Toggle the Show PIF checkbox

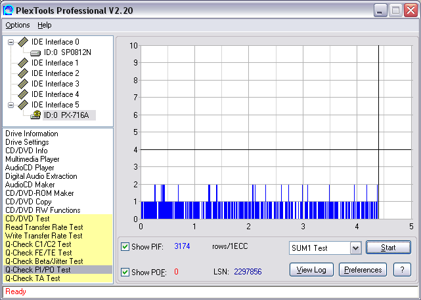[x=125, y=246]
